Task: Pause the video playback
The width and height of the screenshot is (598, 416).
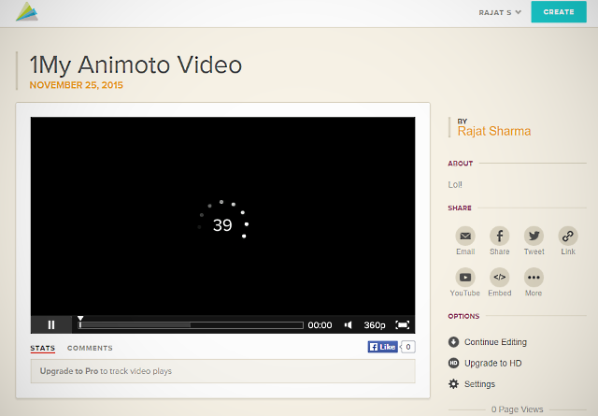Action: (x=51, y=324)
